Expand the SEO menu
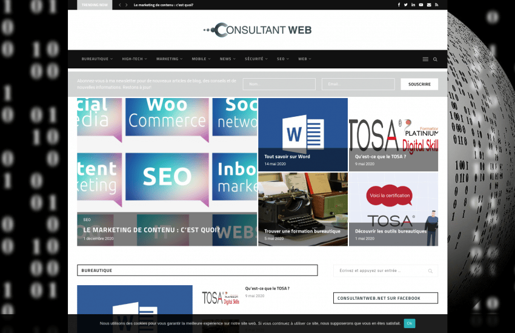Viewport: 515px width, 333px height. pos(283,59)
